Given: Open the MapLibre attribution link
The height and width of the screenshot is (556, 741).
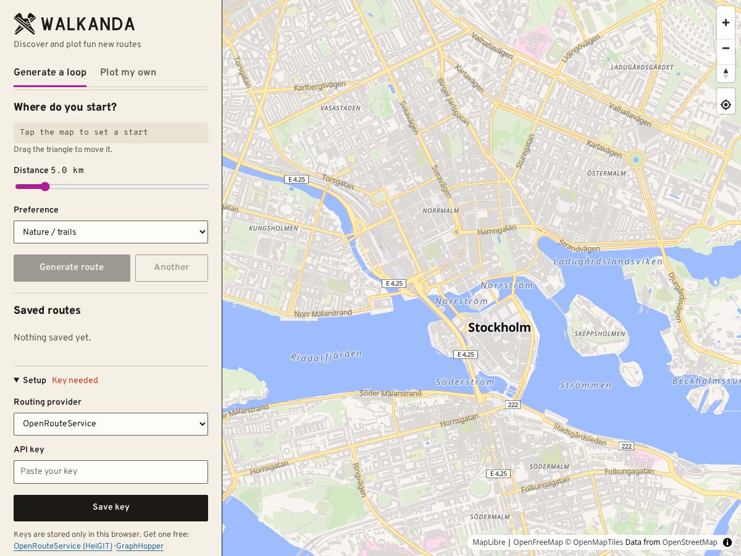Looking at the screenshot, I should point(489,542).
